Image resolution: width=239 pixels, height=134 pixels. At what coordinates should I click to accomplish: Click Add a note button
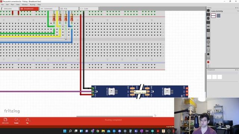point(5,121)
